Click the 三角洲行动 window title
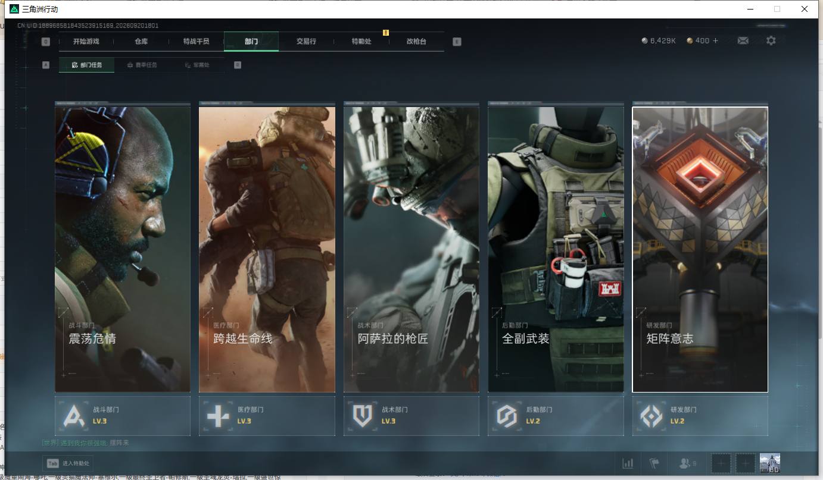This screenshot has height=480, width=823. [40, 9]
